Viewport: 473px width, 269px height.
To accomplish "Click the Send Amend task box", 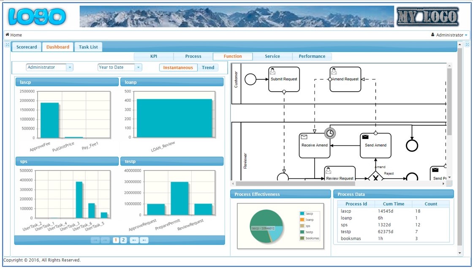I will [375, 146].
